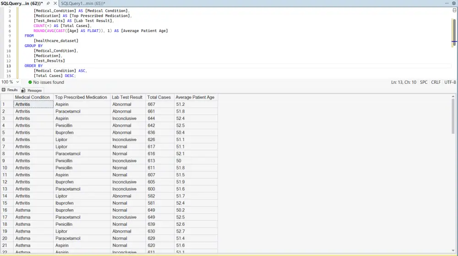
Task: Select the Lab Test Result column header
Action: pos(128,97)
